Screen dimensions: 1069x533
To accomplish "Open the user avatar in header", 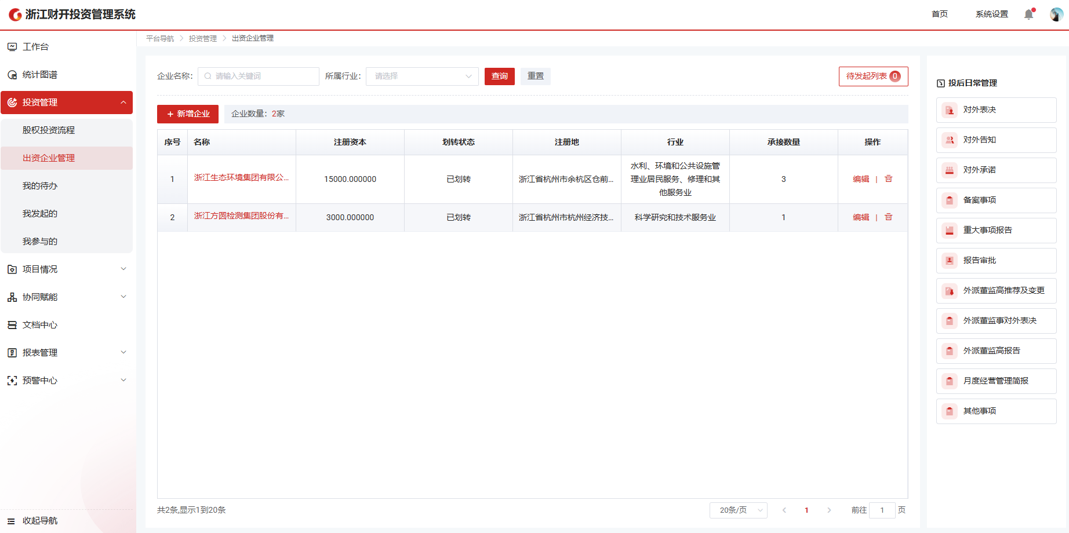I will pos(1056,14).
